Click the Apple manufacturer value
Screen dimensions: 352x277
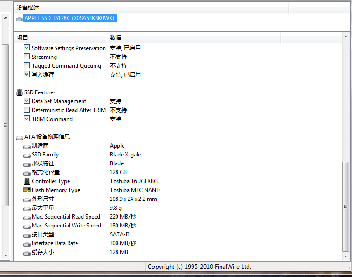tap(117, 146)
